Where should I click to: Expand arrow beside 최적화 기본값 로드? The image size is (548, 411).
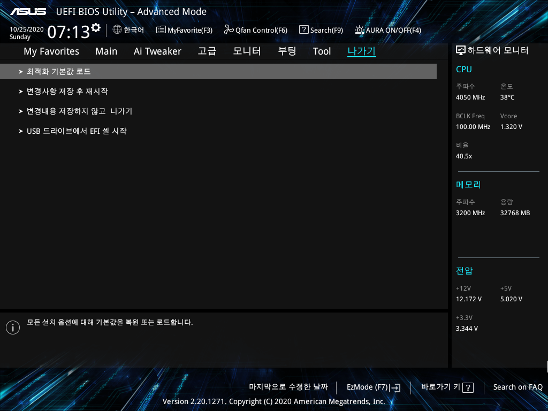(x=21, y=72)
